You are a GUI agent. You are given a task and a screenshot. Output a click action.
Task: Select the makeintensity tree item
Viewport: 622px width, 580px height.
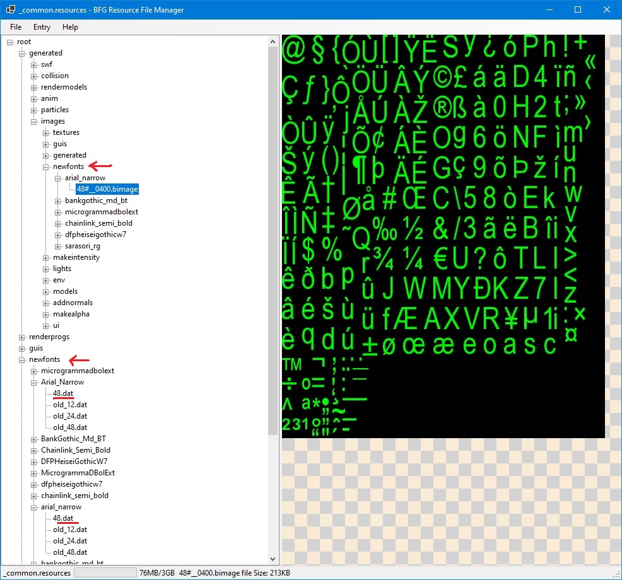click(76, 257)
